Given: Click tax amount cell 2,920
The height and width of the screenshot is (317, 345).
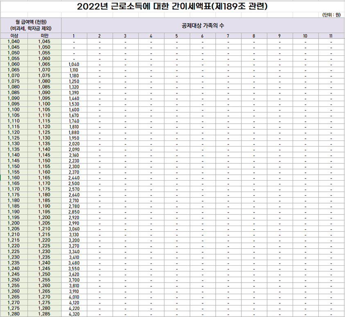Looking at the screenshot, I should coord(74,218).
